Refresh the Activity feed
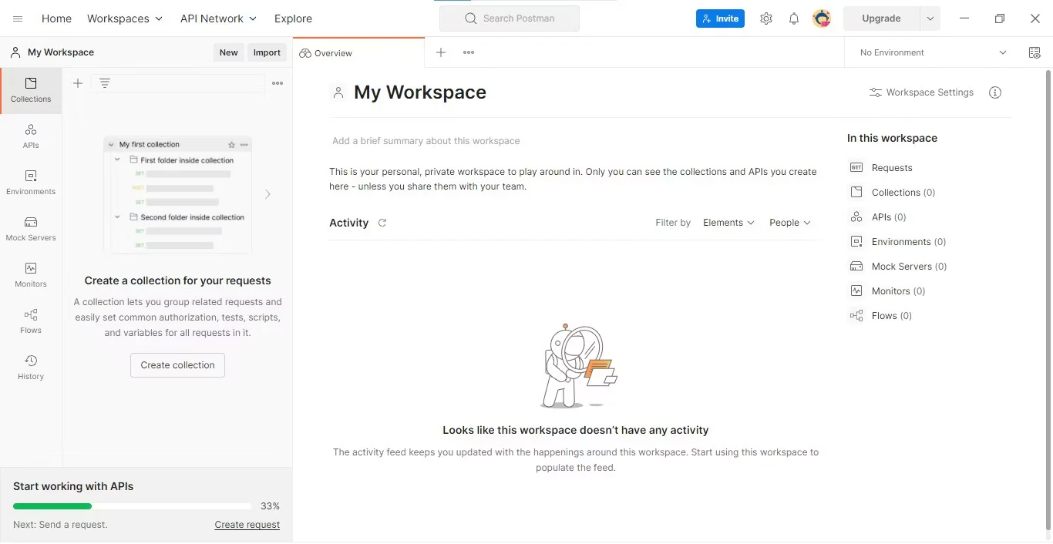1053x544 pixels. tap(382, 223)
